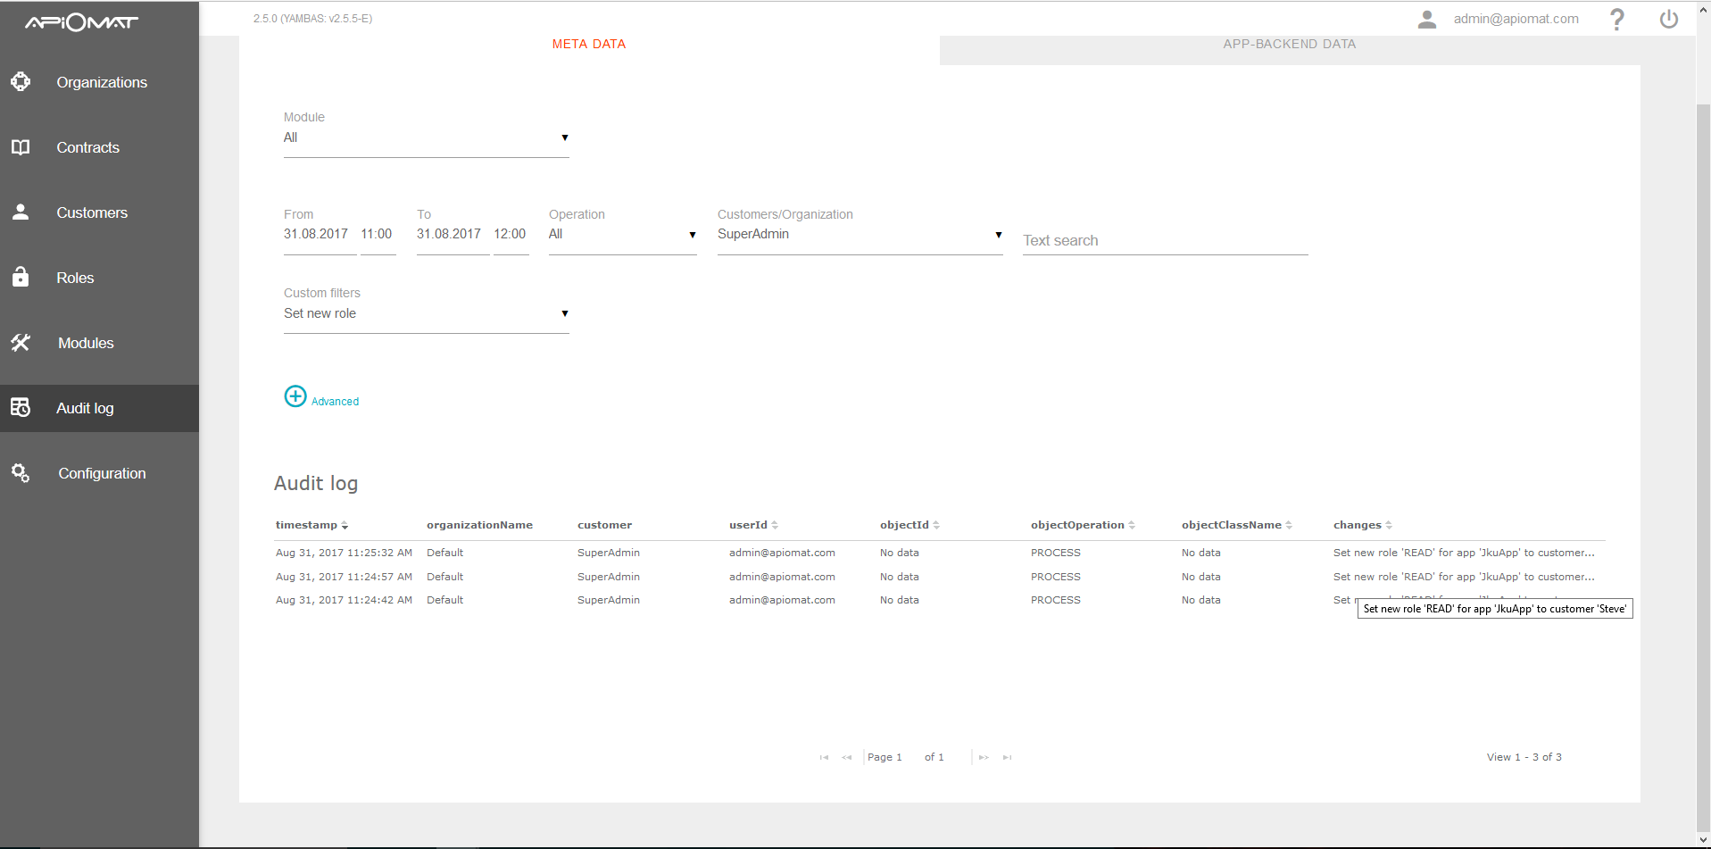Click the Text search field
This screenshot has width=1711, height=849.
point(1165,241)
